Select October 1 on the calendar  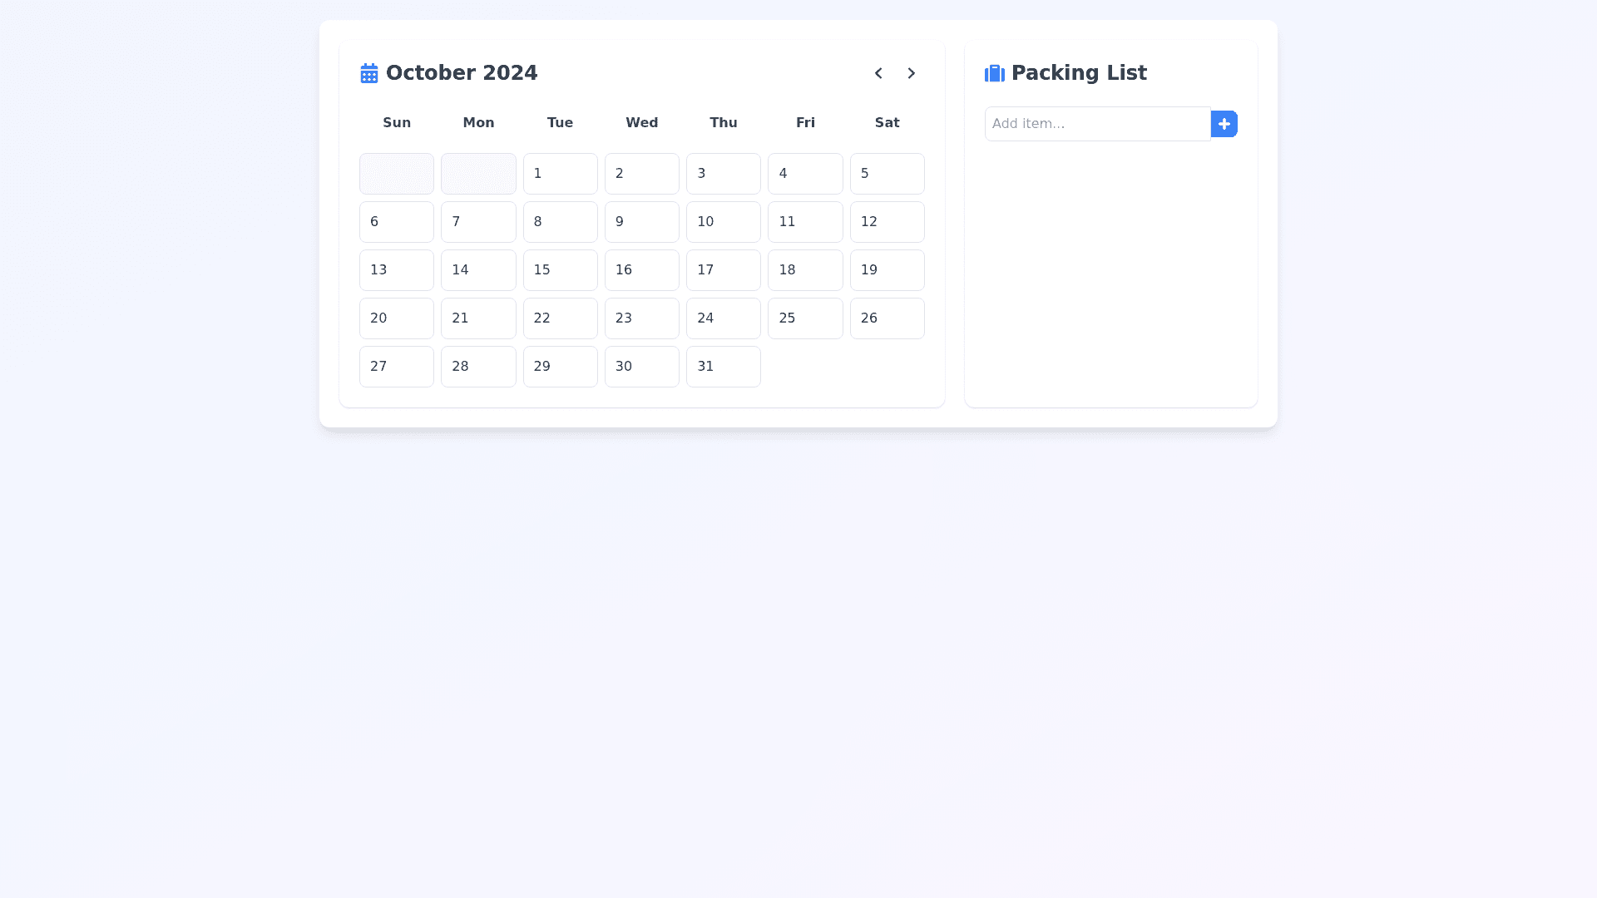(560, 174)
